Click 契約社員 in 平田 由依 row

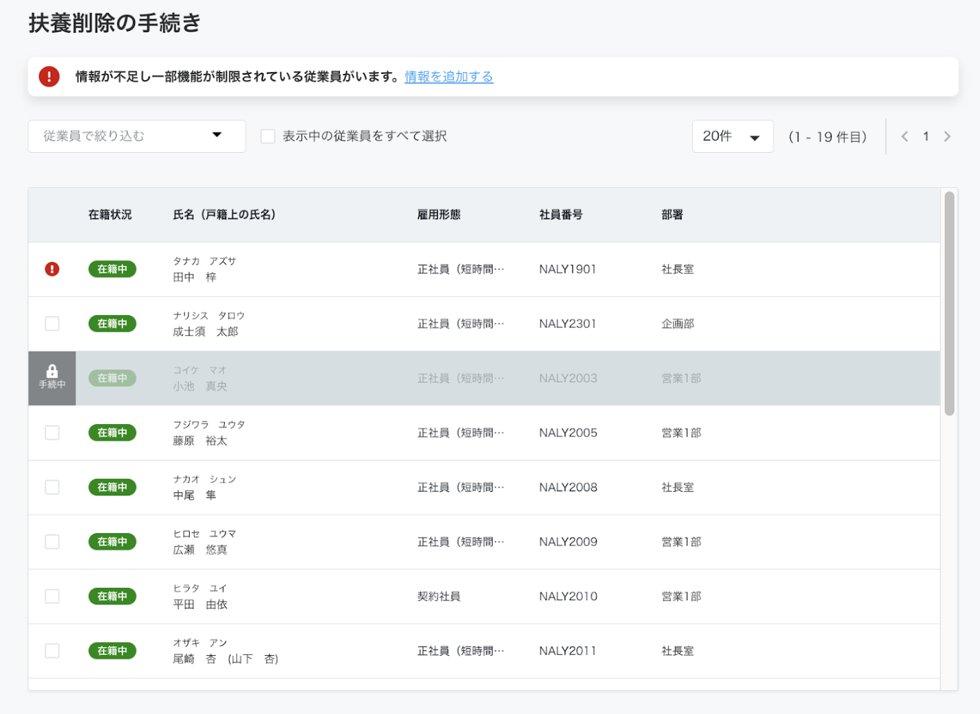tap(439, 596)
